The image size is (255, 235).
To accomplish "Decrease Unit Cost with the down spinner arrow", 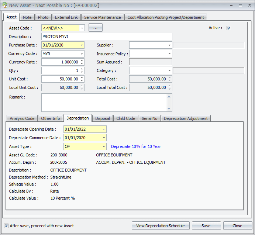I will tap(82, 80).
